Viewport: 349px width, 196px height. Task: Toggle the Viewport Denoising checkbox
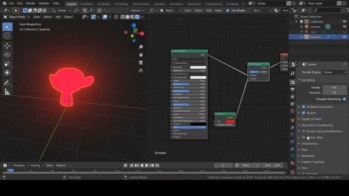pyautogui.click(x=345, y=99)
